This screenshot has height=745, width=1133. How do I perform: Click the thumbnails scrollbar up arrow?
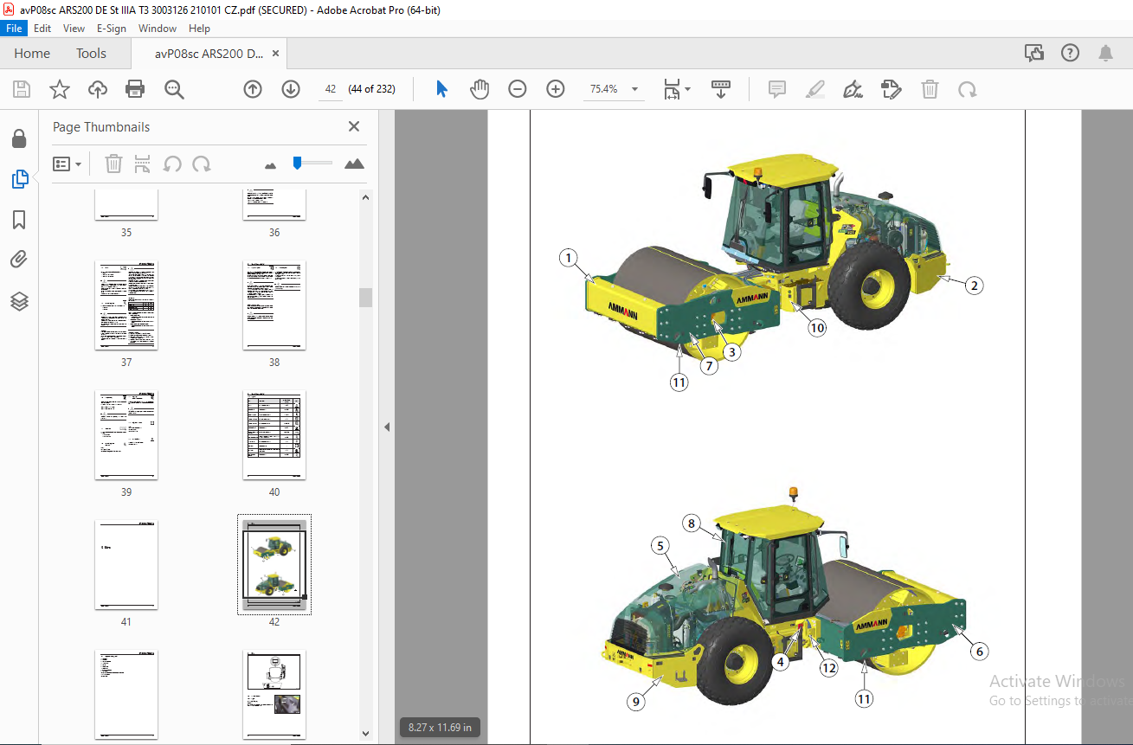[365, 197]
